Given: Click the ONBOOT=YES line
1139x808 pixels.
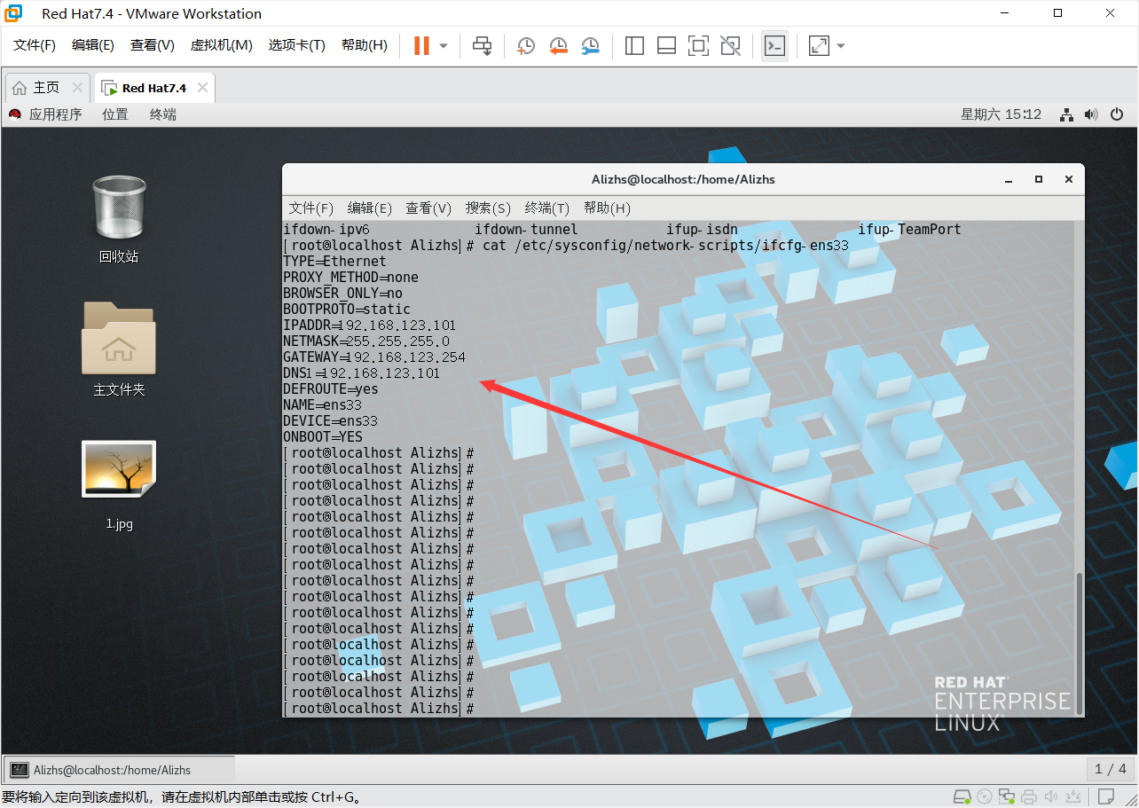Looking at the screenshot, I should [x=323, y=437].
